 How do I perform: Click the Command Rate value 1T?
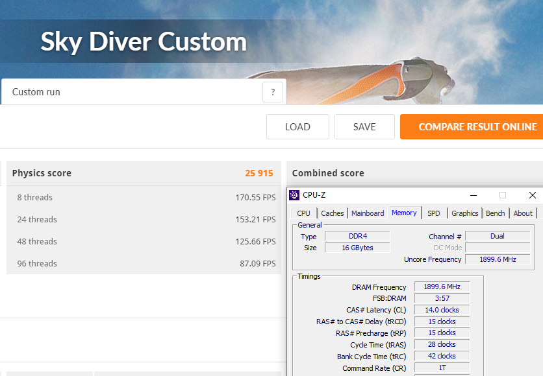[x=442, y=368]
